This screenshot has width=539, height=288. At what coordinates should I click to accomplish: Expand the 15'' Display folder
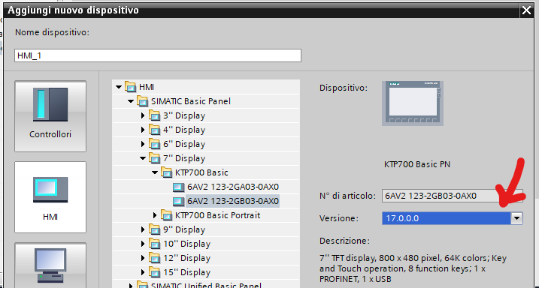coord(143,272)
